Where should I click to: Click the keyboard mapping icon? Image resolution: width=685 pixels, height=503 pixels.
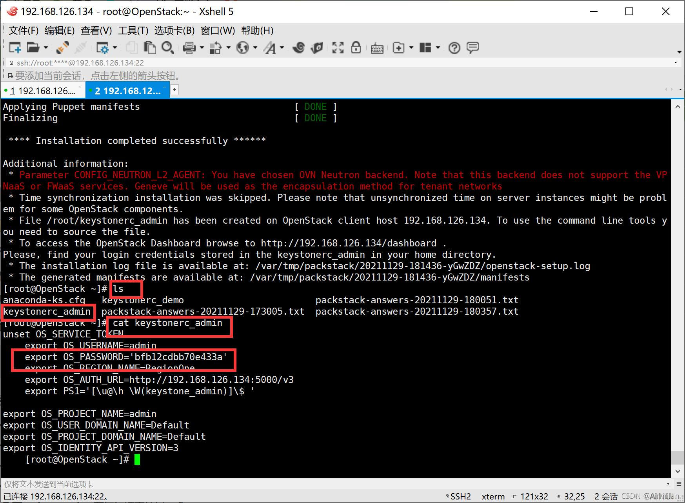[x=377, y=48]
